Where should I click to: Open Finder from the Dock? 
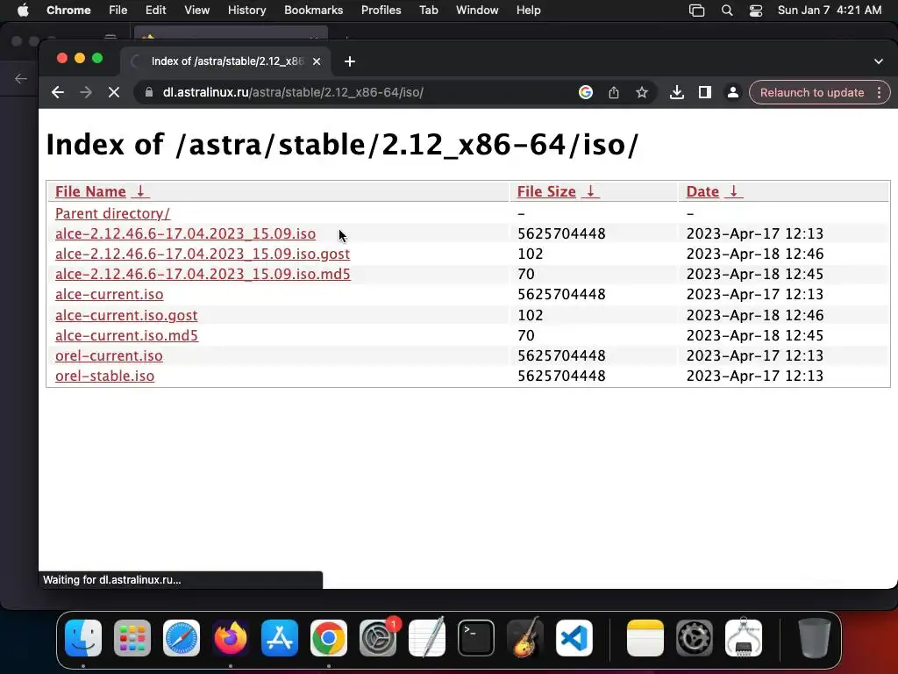[x=83, y=638]
